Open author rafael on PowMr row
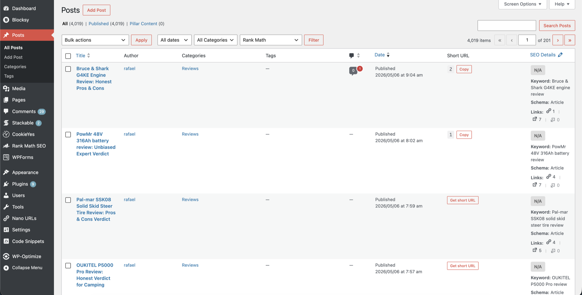Image resolution: width=582 pixels, height=295 pixels. [x=129, y=134]
